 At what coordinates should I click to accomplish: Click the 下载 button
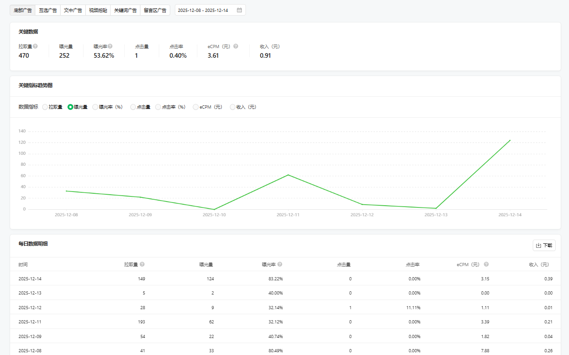tap(544, 246)
